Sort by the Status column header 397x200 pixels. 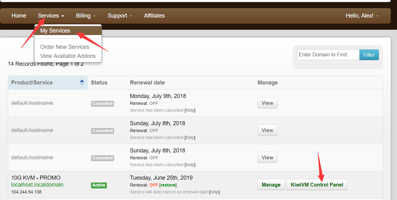99,83
